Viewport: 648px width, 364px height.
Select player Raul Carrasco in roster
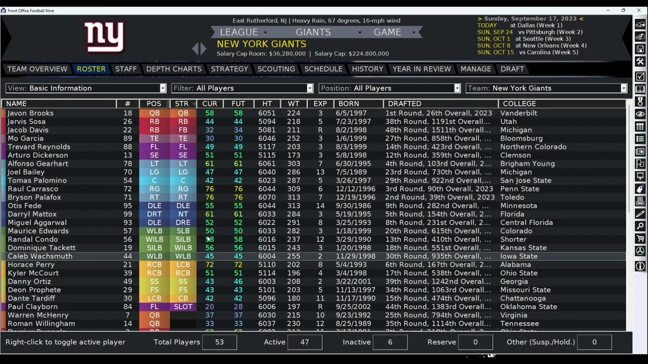click(x=314, y=189)
